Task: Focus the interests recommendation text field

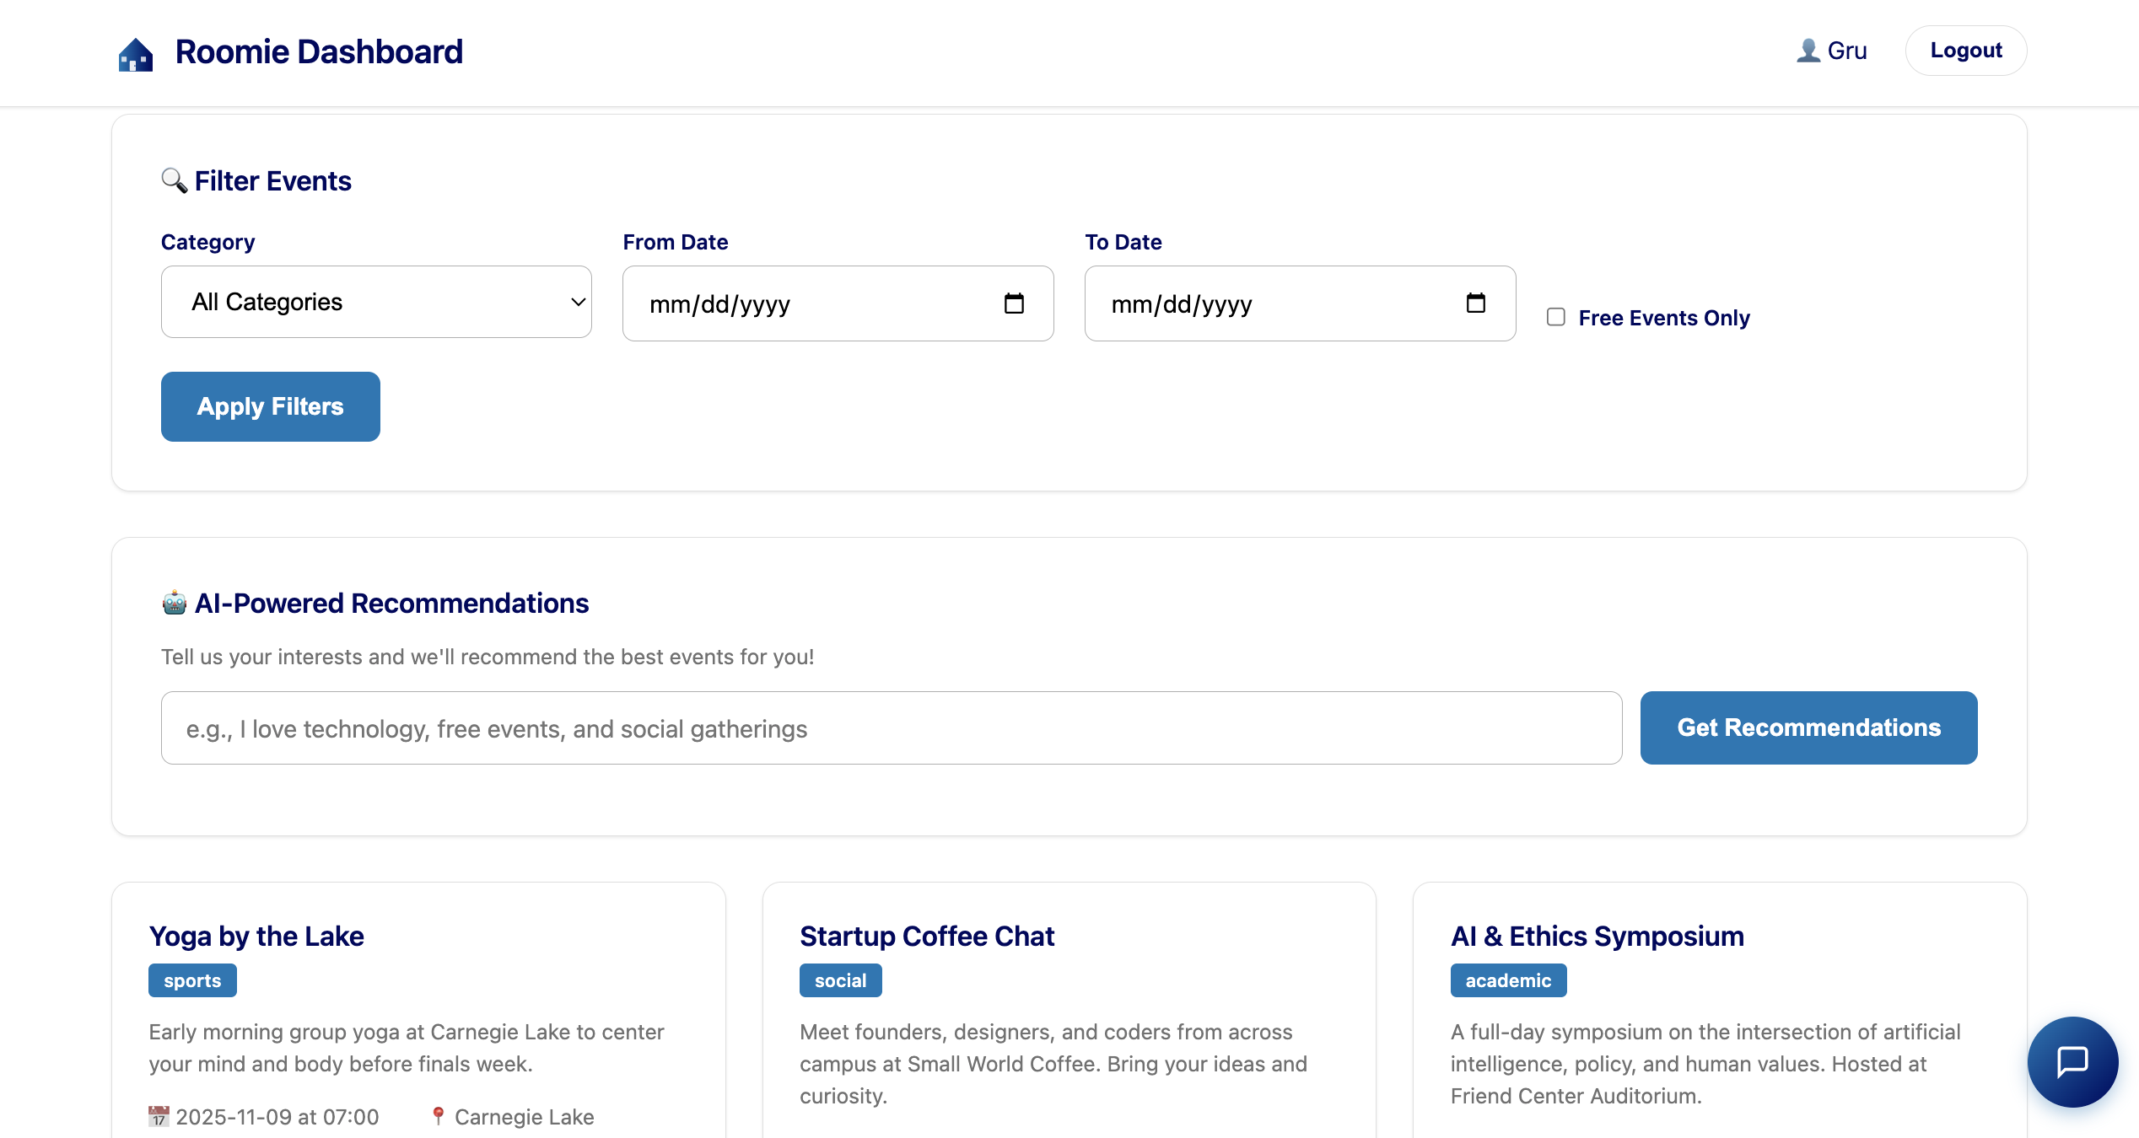Action: 891,728
